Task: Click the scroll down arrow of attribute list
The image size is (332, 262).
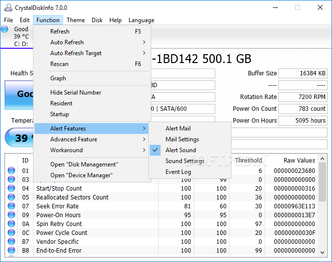Action: (x=322, y=252)
